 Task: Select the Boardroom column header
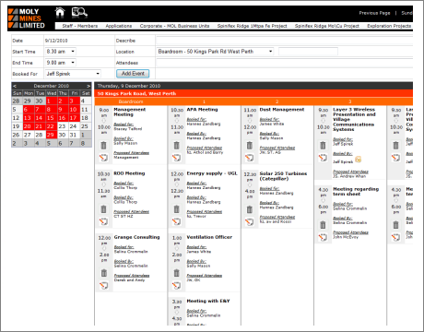131,101
